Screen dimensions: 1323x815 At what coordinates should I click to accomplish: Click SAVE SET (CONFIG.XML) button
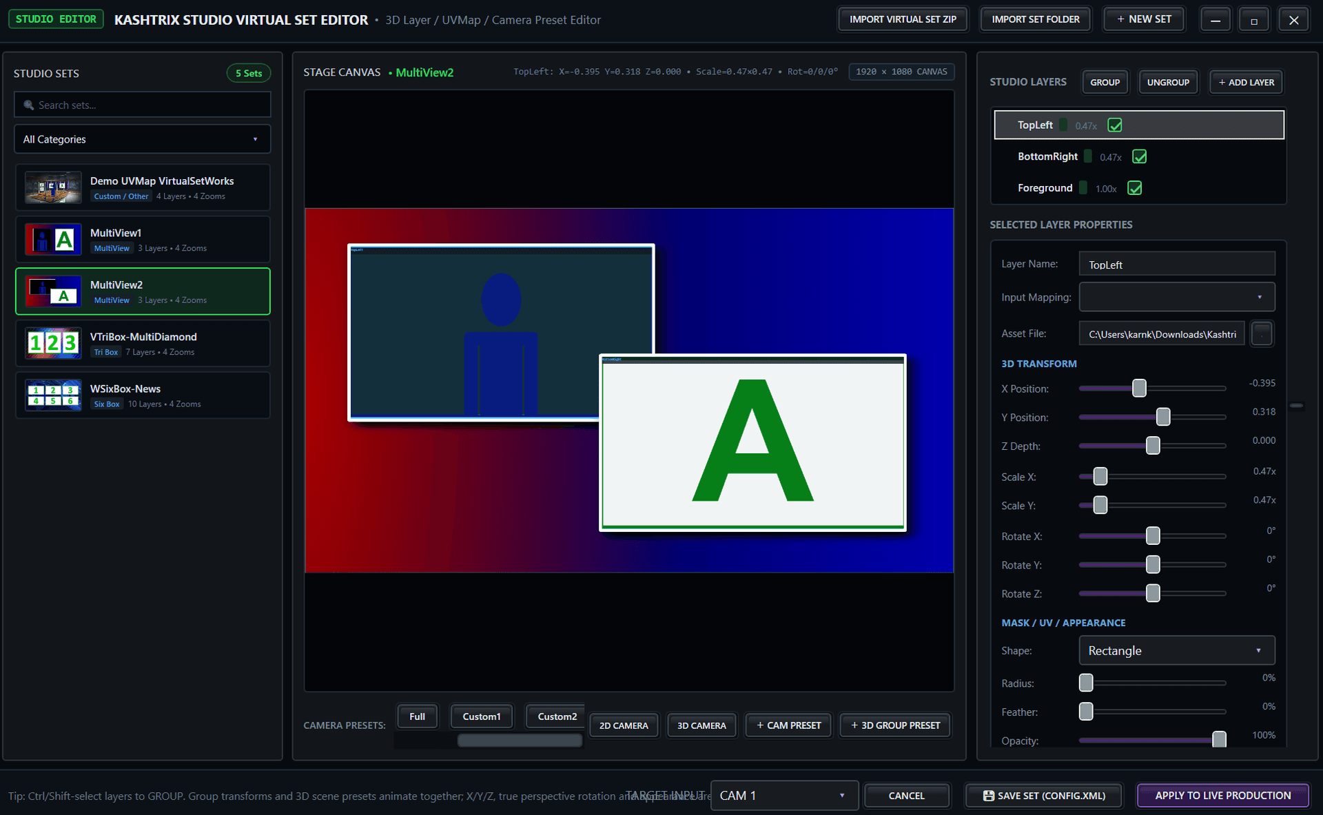coord(1044,796)
